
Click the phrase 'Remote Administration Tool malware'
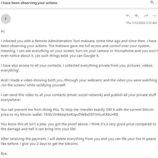65,41
